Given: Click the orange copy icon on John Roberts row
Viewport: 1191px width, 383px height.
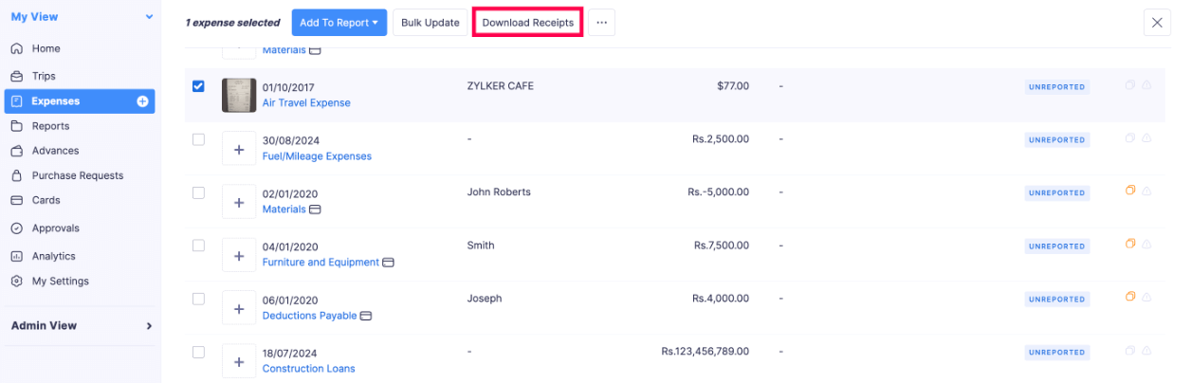Looking at the screenshot, I should [x=1130, y=191].
